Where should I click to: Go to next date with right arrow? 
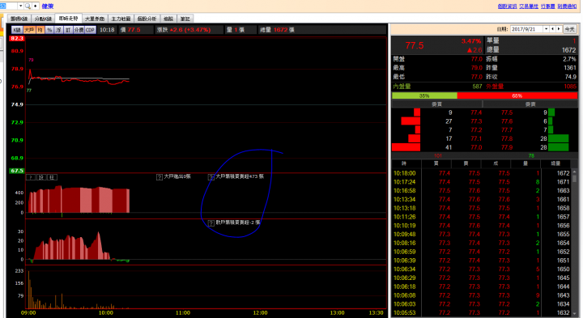(559, 29)
